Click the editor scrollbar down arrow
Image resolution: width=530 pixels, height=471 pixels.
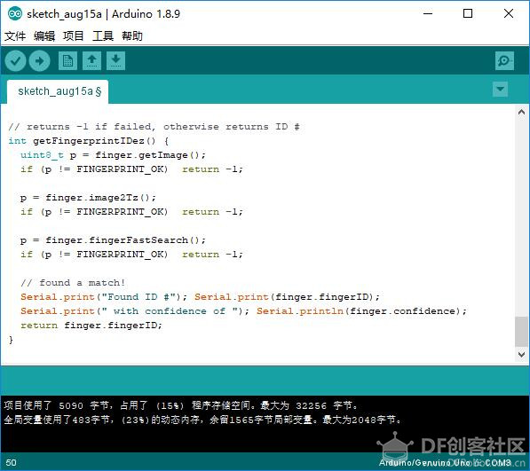(521, 355)
